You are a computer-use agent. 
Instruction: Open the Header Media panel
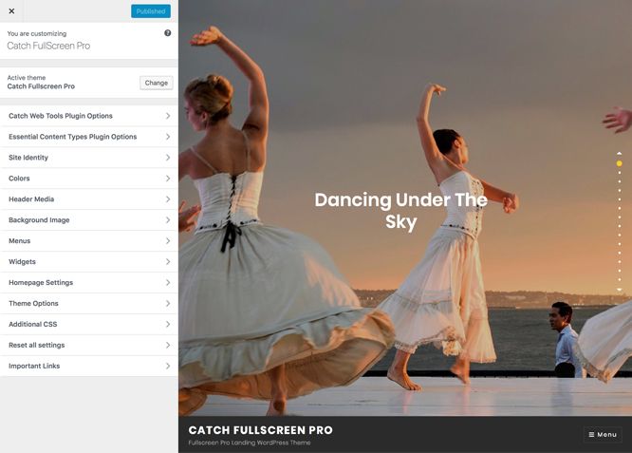pos(88,199)
